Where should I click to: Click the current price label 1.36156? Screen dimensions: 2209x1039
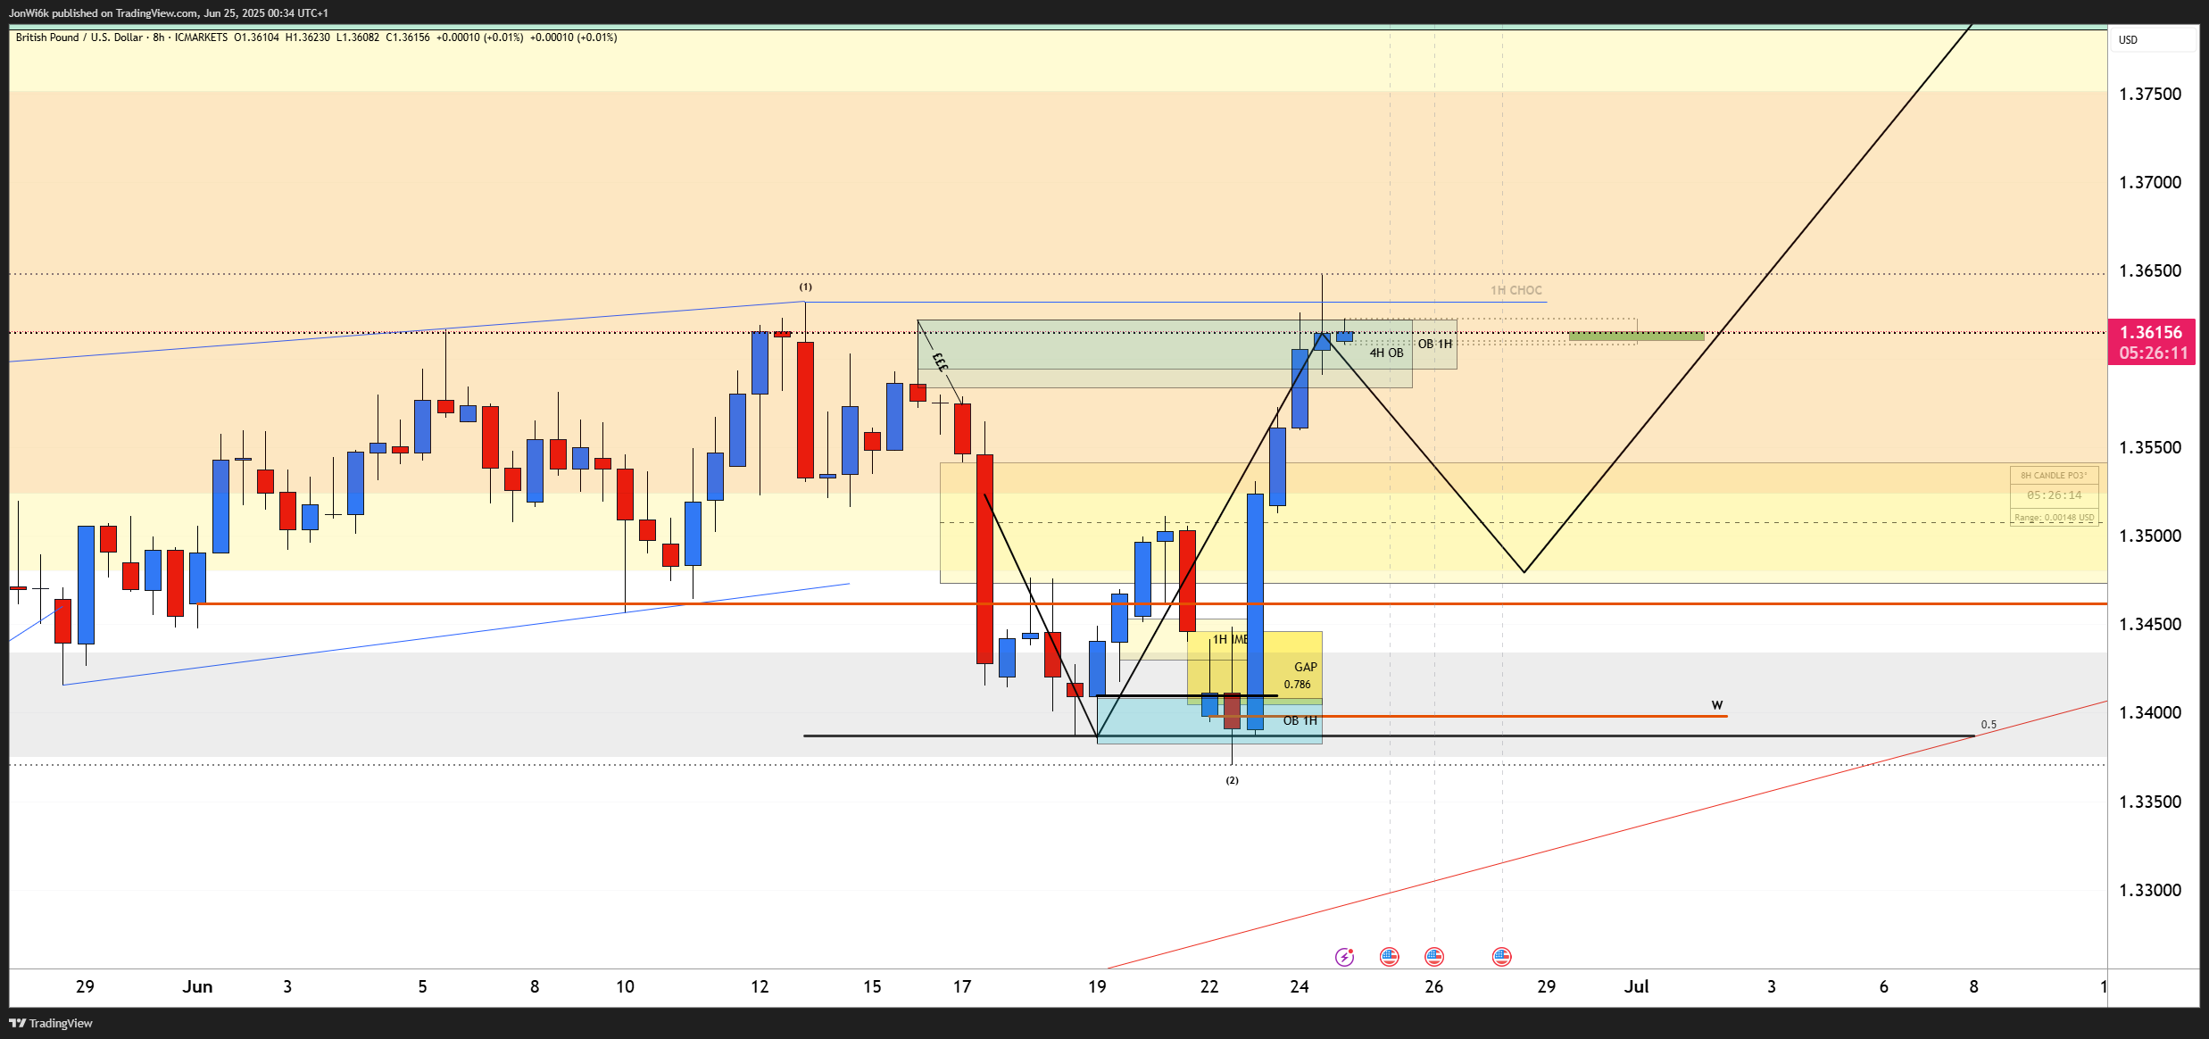click(x=2151, y=332)
